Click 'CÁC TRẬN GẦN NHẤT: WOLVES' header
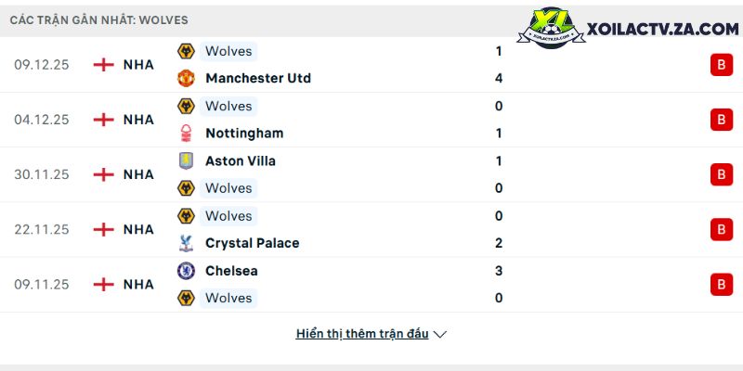The image size is (743, 371). tap(99, 20)
